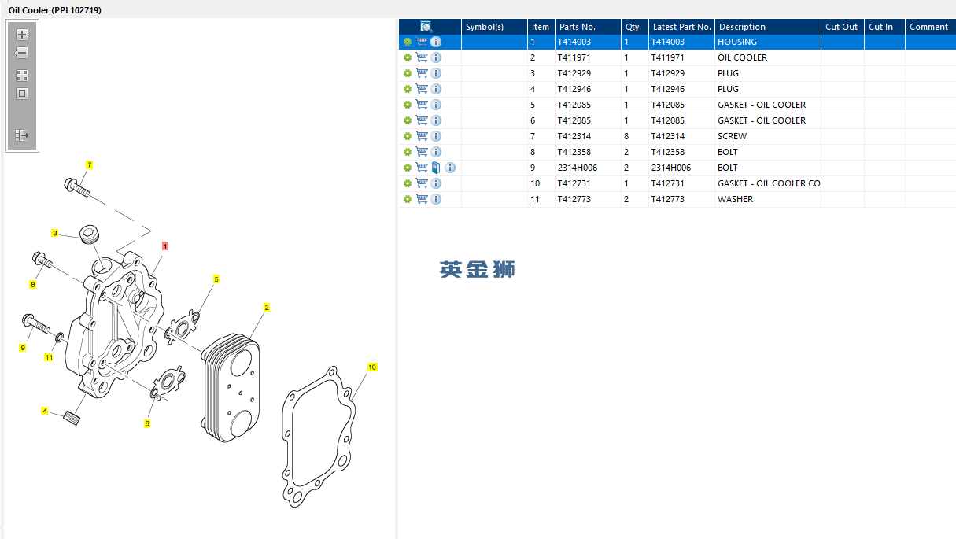Zoom out of the parts diagram
Screen dimensions: 956x539
[x=22, y=53]
